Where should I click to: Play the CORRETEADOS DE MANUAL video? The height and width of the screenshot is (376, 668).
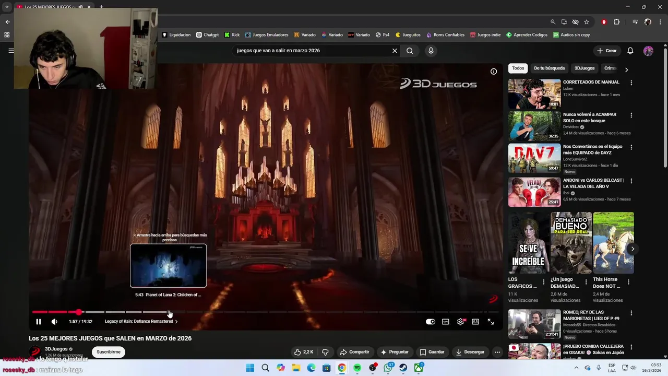(534, 93)
